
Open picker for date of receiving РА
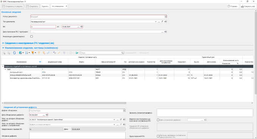click(162, 32)
